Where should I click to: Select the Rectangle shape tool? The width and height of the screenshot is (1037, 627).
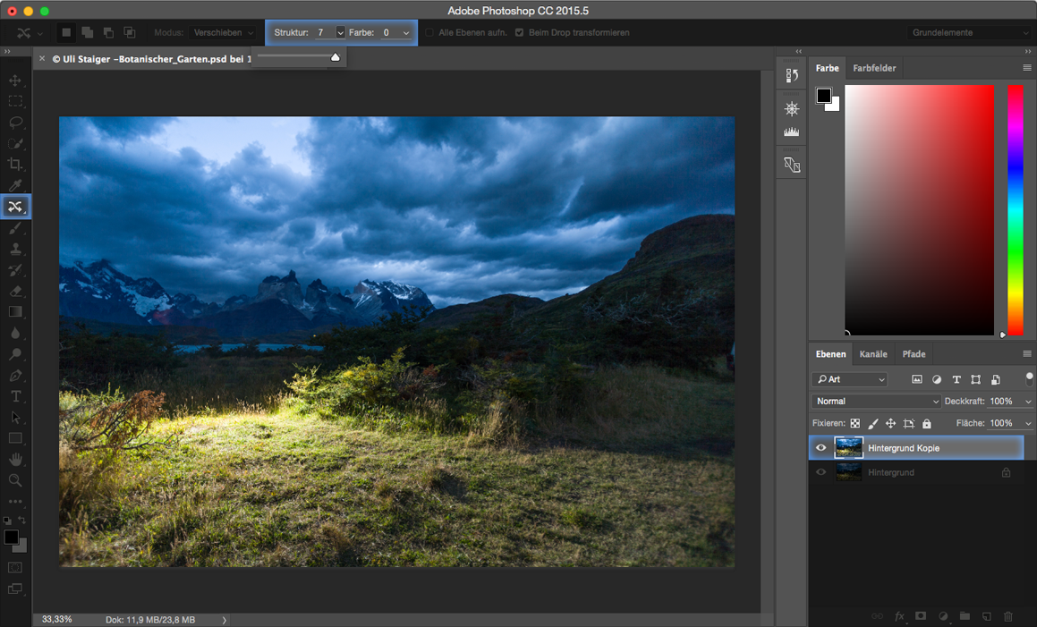click(x=14, y=438)
